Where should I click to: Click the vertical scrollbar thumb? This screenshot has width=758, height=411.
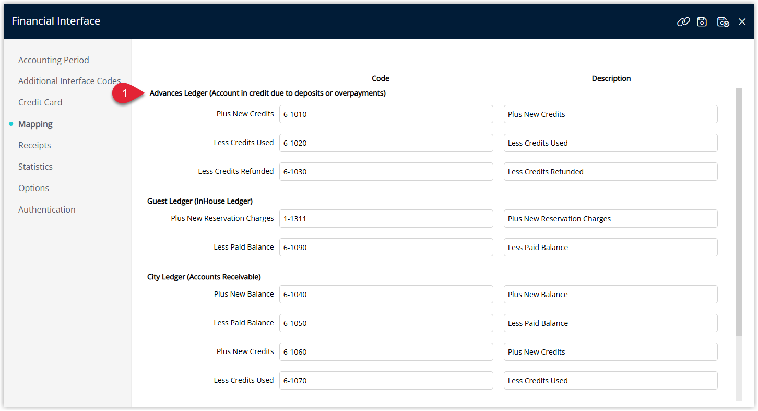tap(739, 212)
